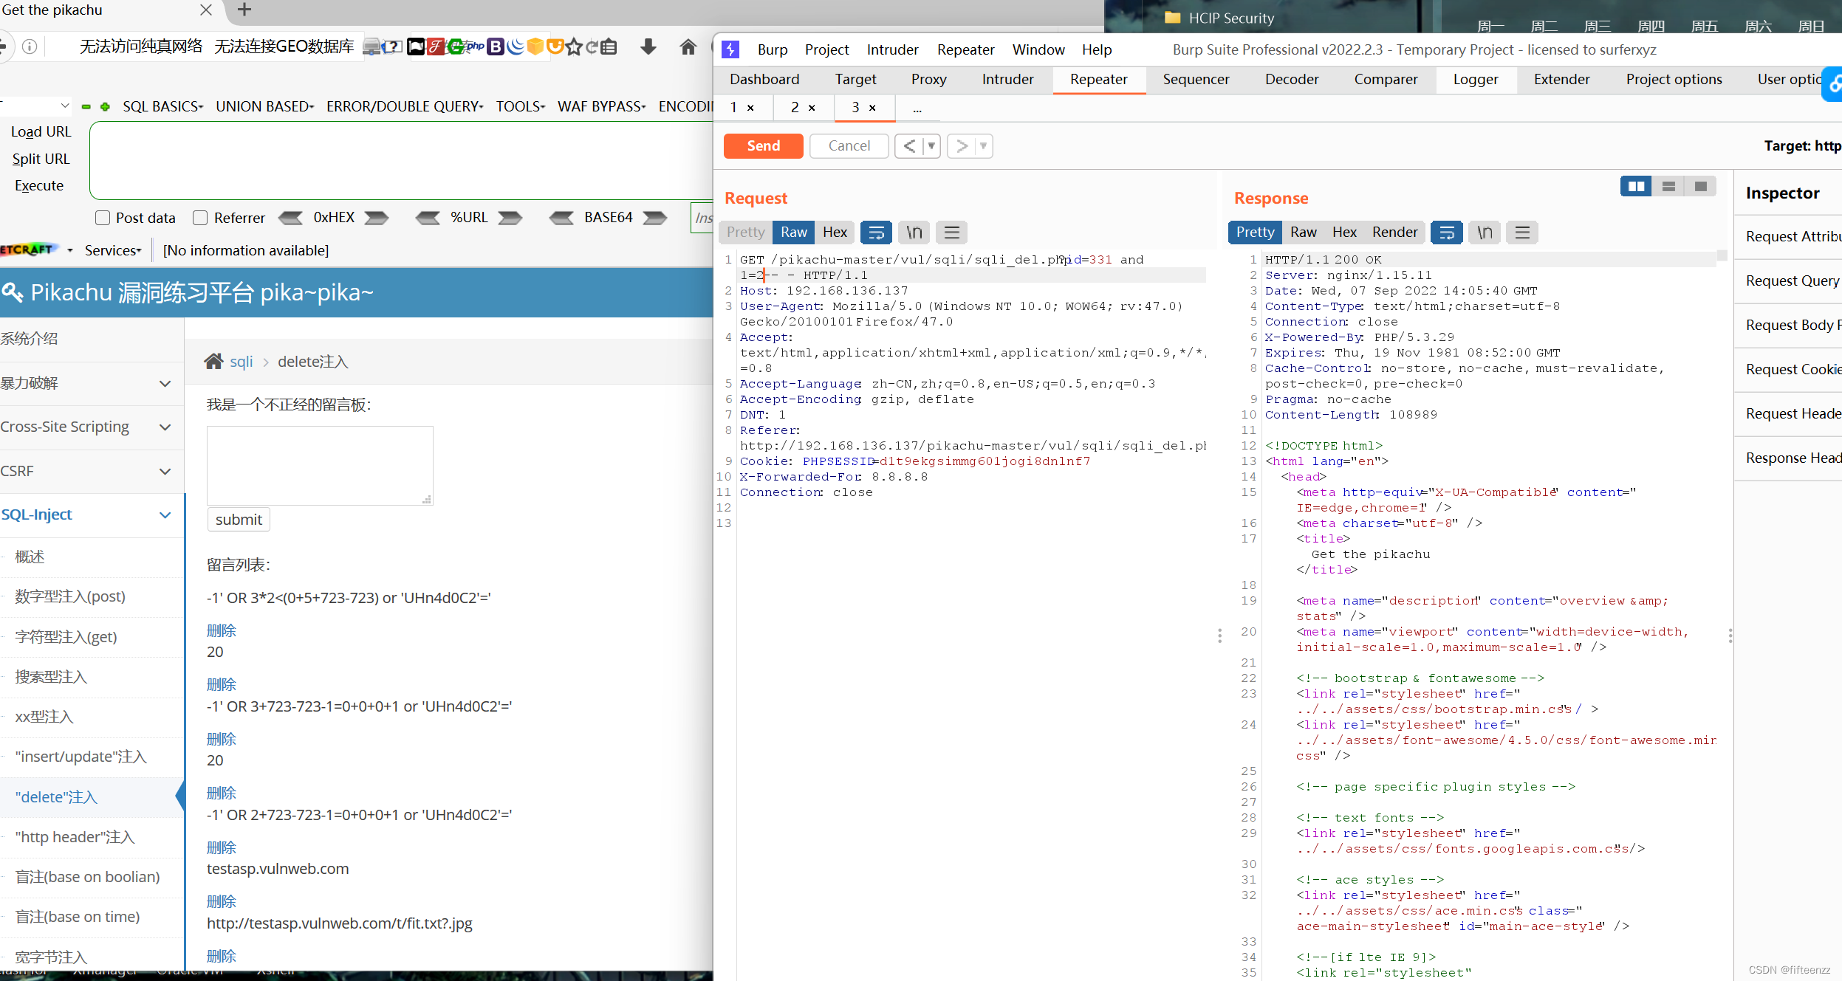Open the UNION BASED dropdown menu
The width and height of the screenshot is (1842, 981).
click(264, 106)
